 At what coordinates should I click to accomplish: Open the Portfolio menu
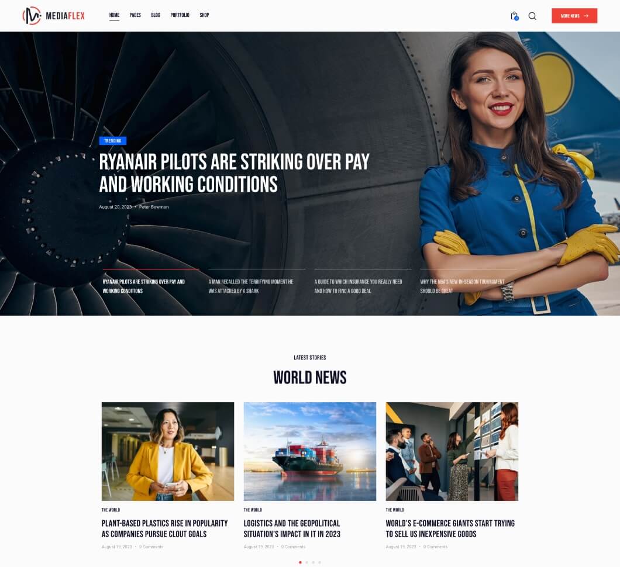pyautogui.click(x=180, y=15)
